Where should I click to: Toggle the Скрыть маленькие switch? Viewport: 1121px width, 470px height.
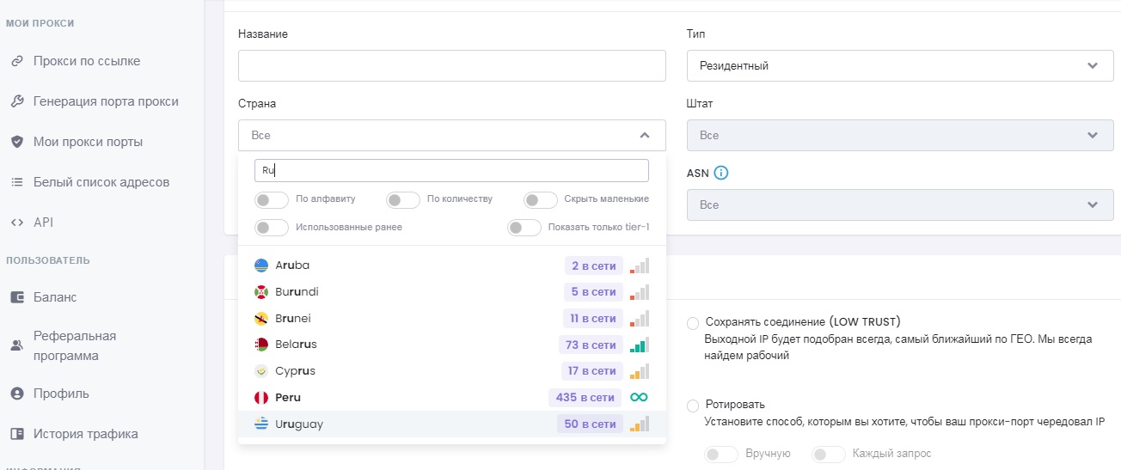541,199
